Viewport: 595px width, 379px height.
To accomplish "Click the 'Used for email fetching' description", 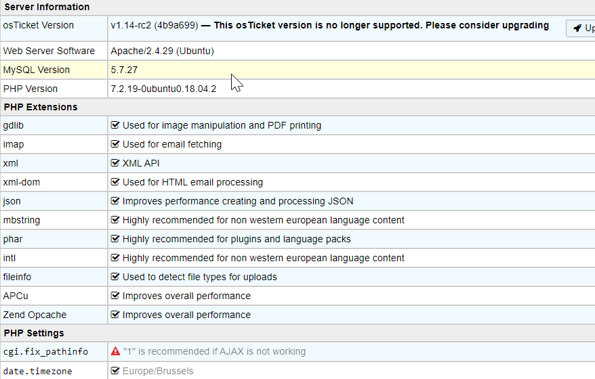I will coord(172,144).
